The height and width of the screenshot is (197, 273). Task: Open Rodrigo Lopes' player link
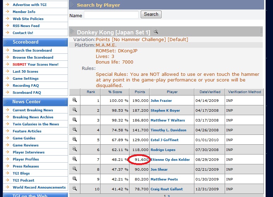(x=163, y=150)
